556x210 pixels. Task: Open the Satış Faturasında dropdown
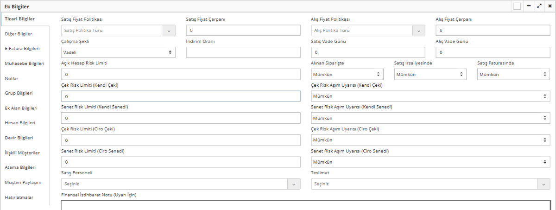pyautogui.click(x=513, y=74)
